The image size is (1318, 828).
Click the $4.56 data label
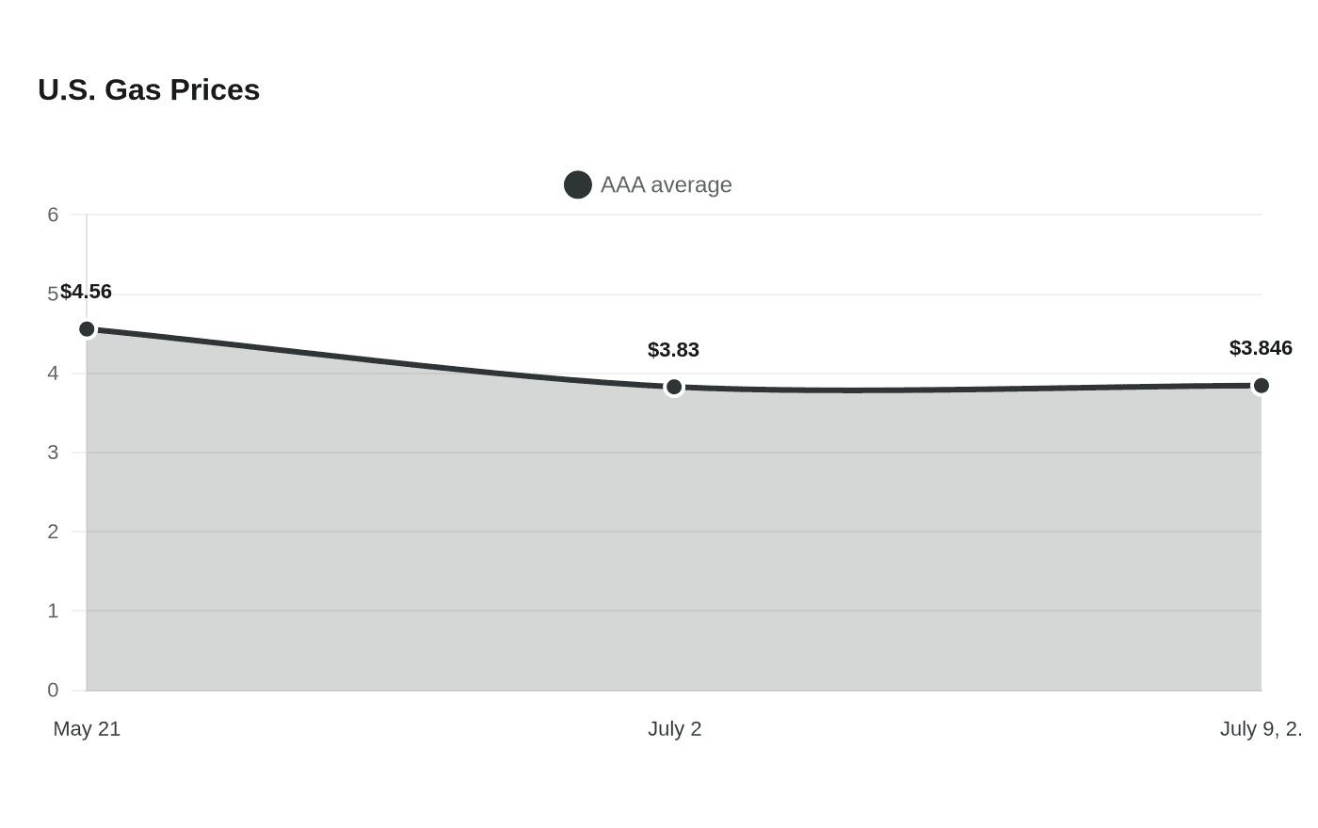(86, 292)
